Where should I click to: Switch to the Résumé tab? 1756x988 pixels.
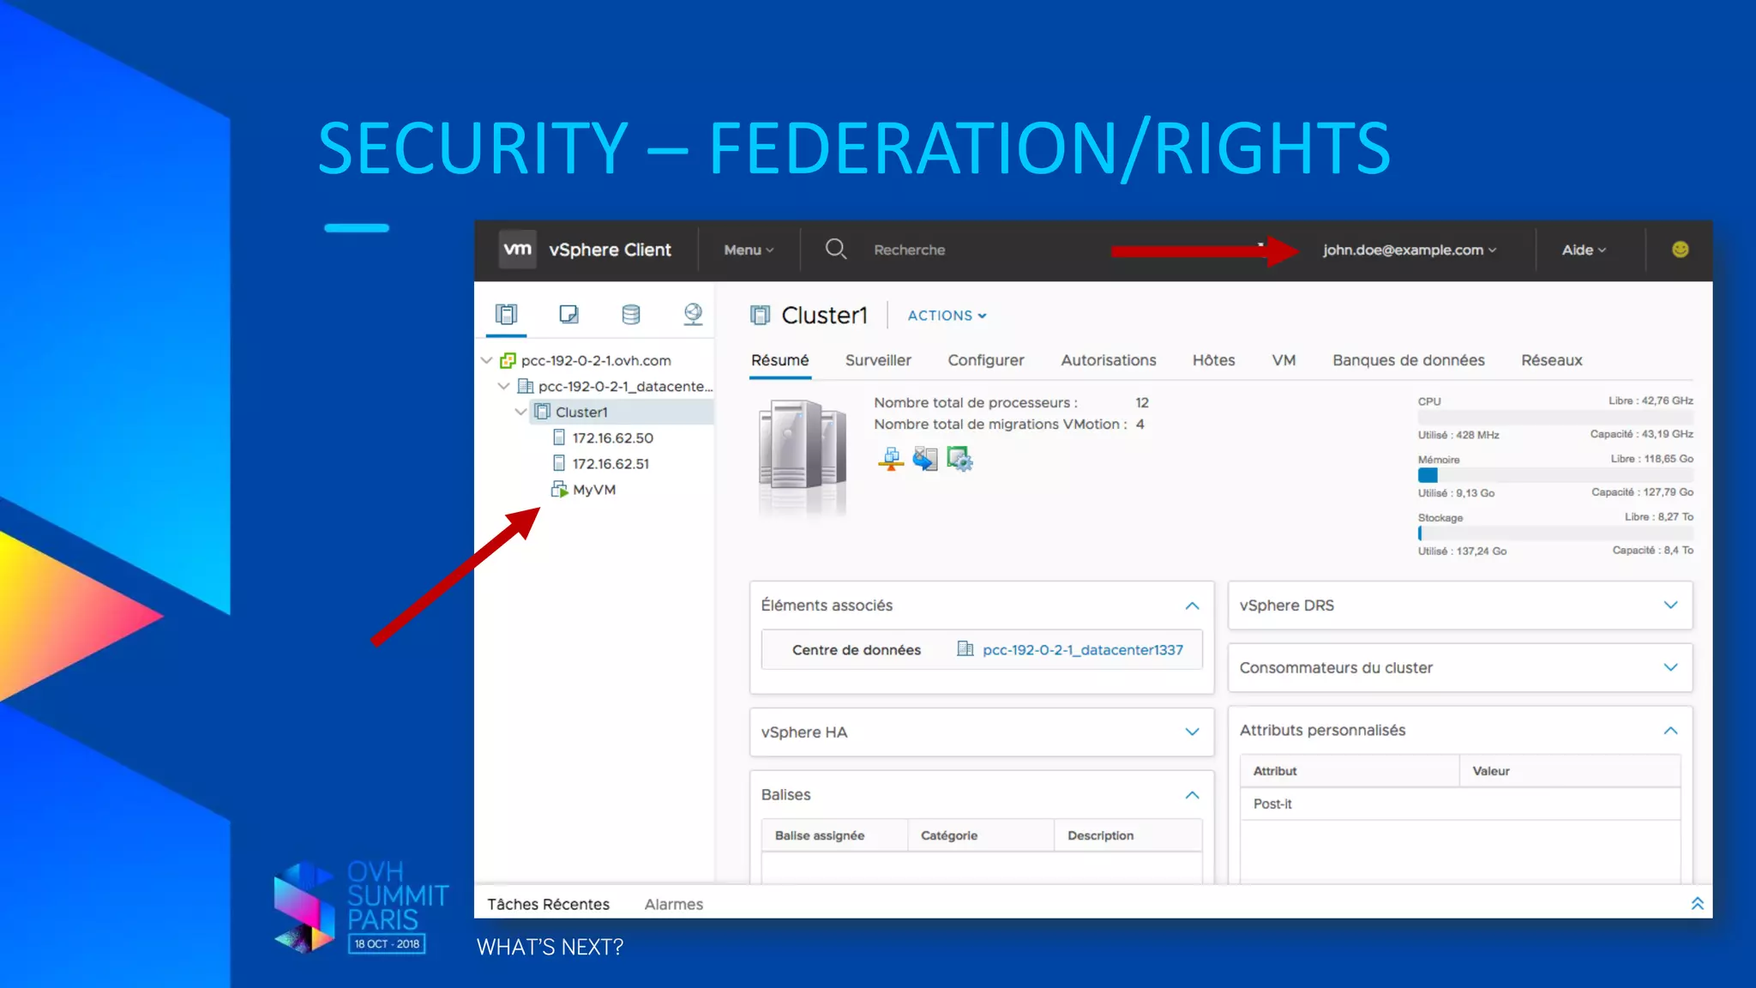pos(779,360)
